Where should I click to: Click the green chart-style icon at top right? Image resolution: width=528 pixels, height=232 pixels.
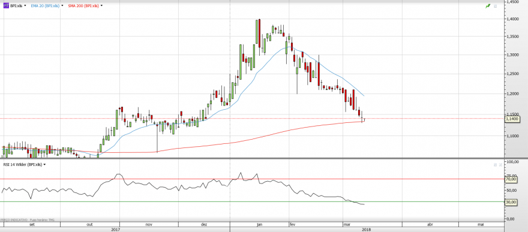(488, 6)
